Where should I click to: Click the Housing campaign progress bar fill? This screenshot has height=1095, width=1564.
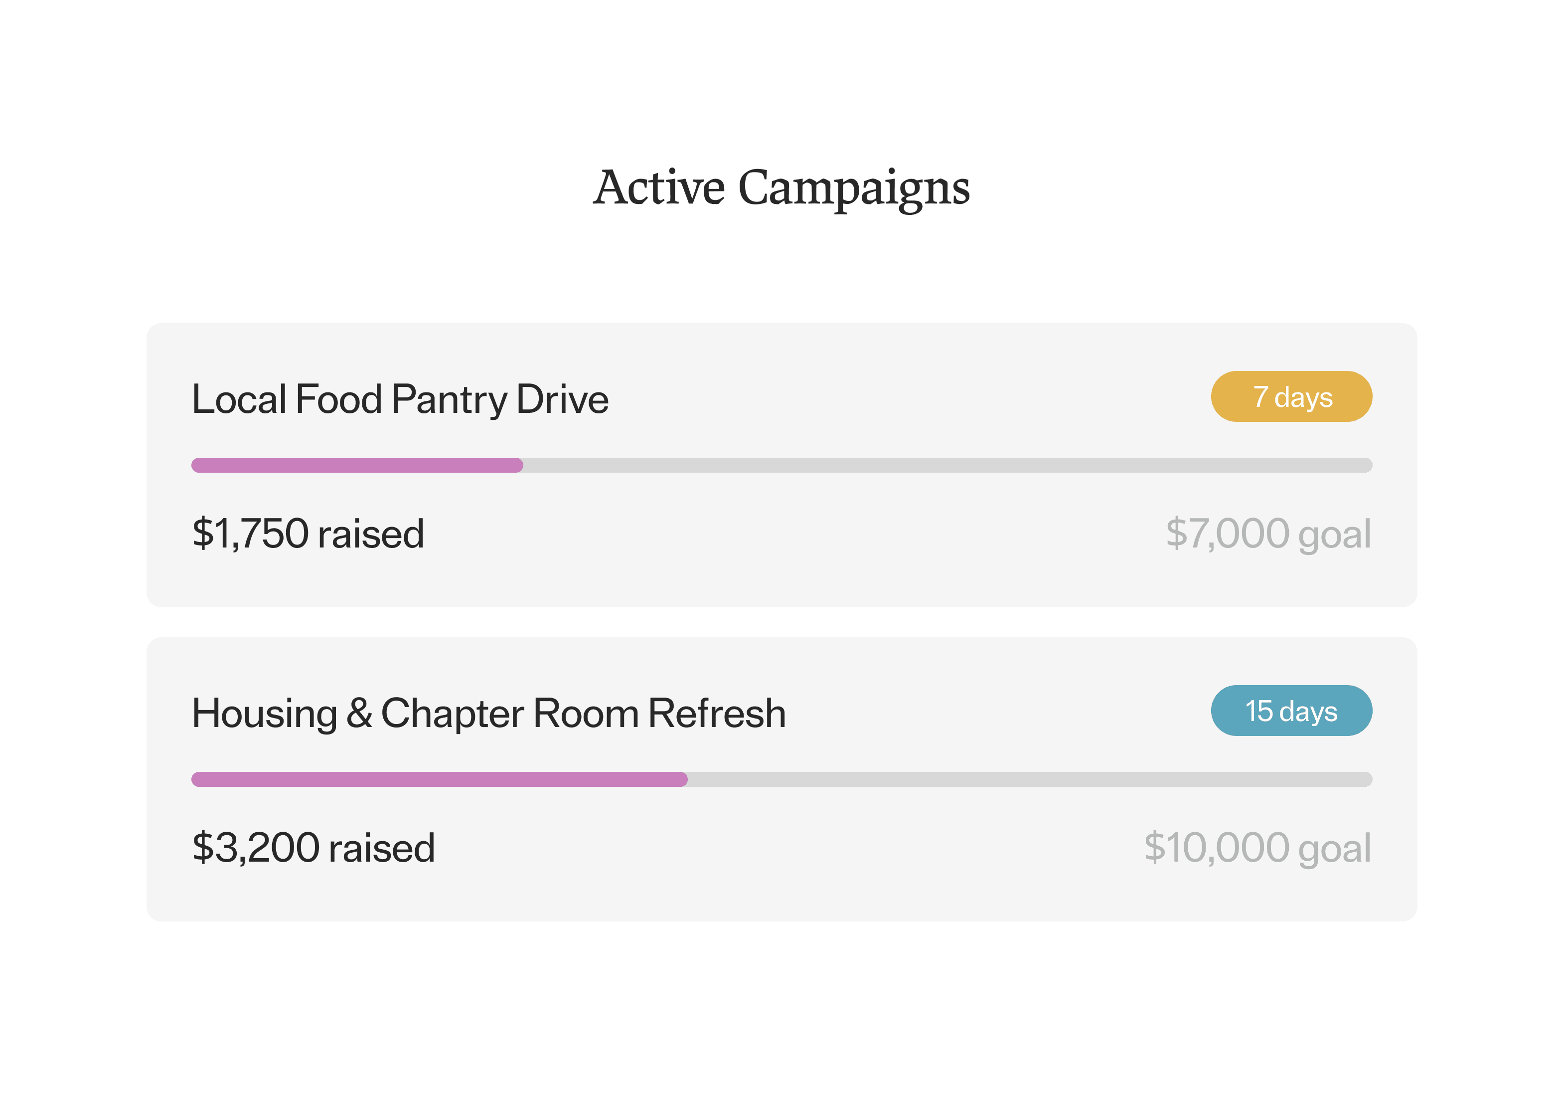(440, 779)
